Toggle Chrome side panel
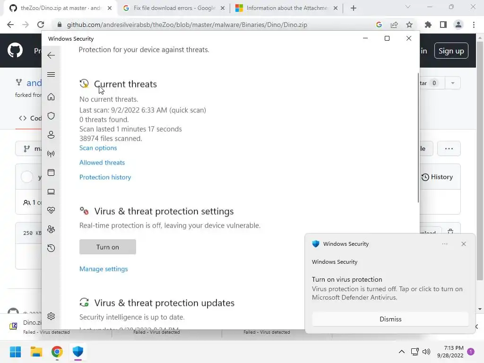484x363 pixels. pyautogui.click(x=443, y=25)
